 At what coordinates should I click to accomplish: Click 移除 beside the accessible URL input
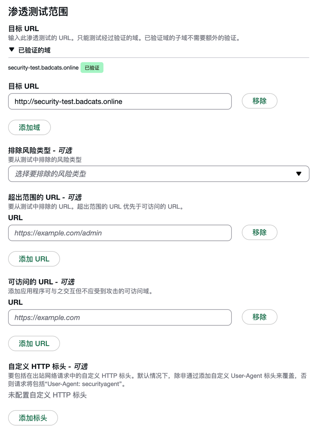click(x=260, y=317)
